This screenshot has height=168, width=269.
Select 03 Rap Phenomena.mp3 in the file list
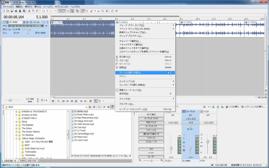[x=86, y=118]
